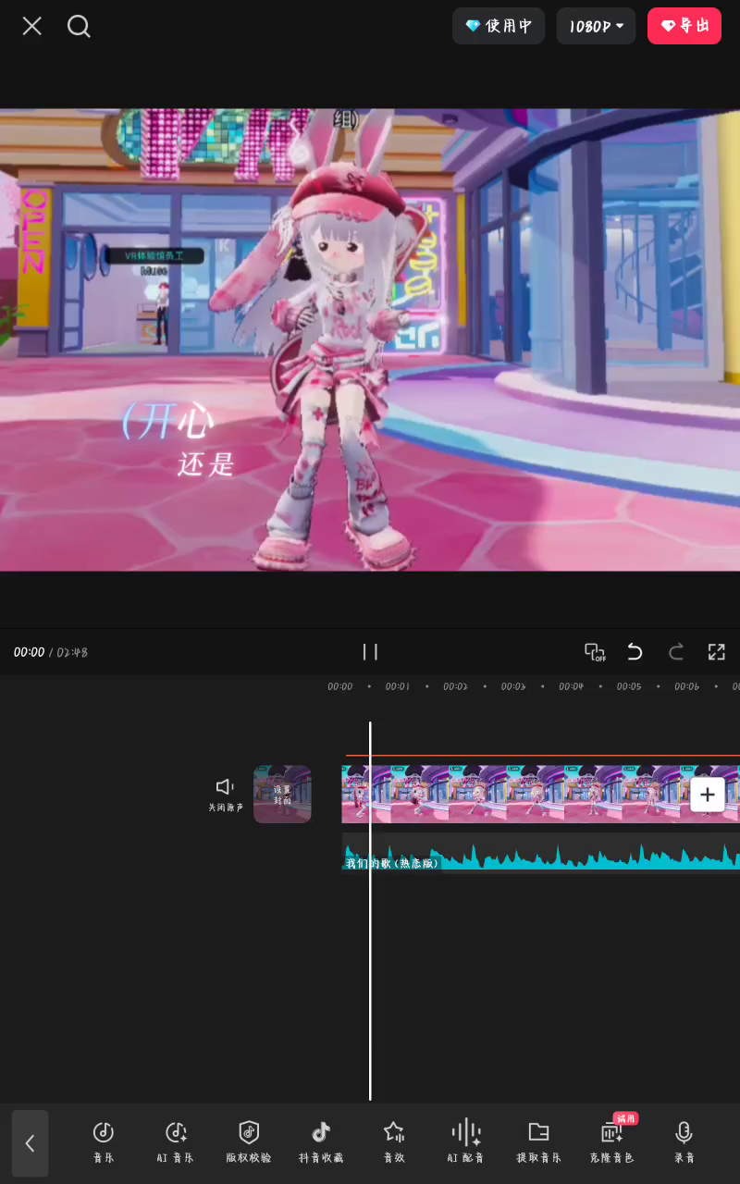Open the 克隆音色 voice clone tool
Image resolution: width=740 pixels, height=1184 pixels.
(x=611, y=1141)
